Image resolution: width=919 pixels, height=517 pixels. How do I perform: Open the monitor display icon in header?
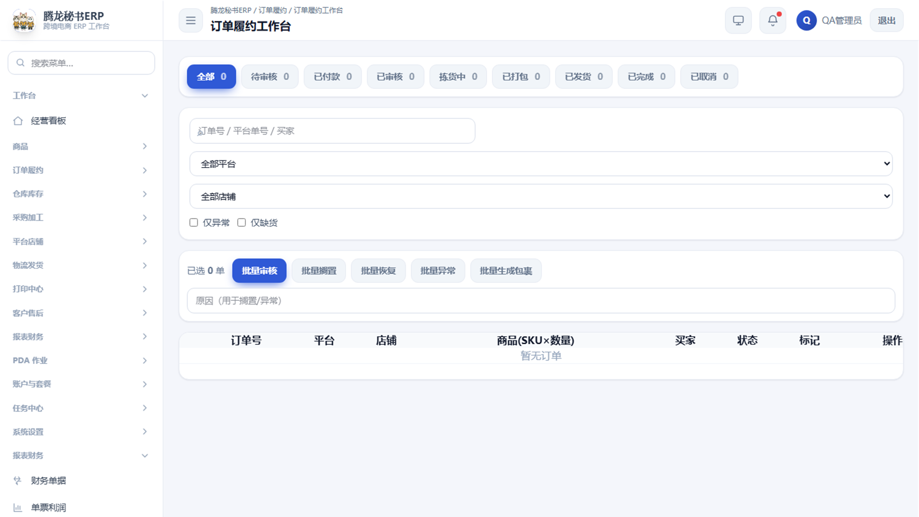738,20
